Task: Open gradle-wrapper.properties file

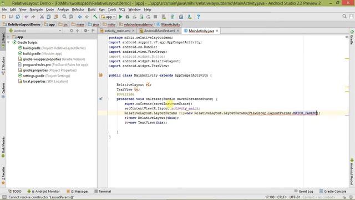Action: (52, 59)
